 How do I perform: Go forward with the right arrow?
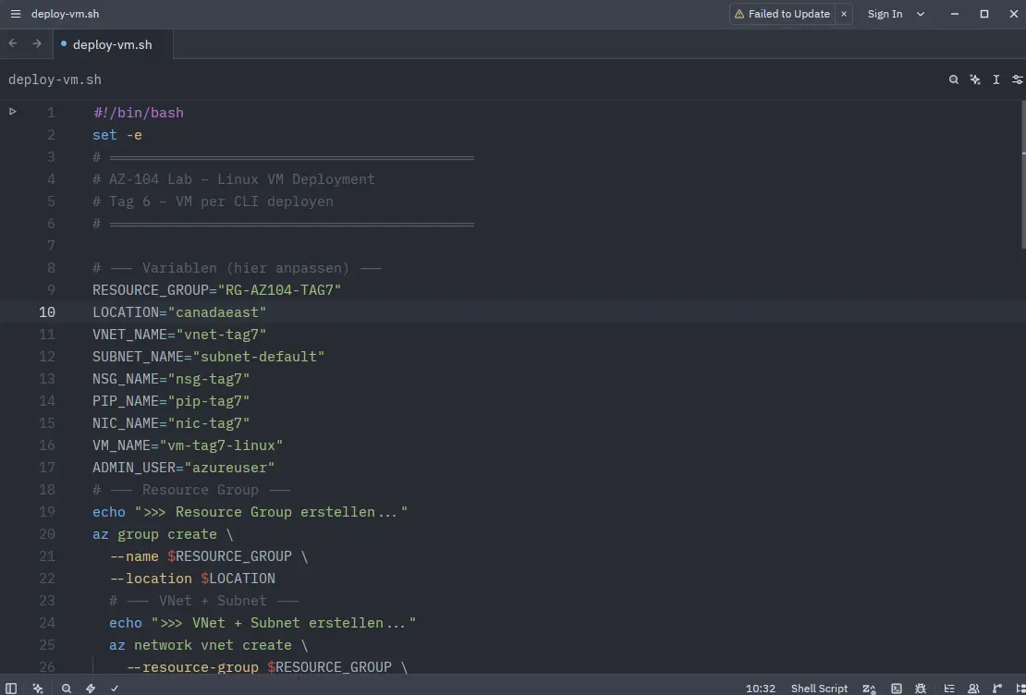[37, 43]
